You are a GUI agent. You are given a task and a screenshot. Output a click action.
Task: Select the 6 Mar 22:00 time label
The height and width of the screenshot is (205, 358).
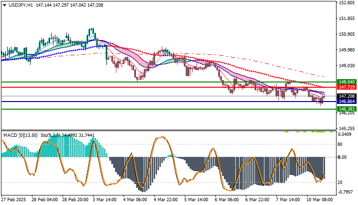(x=257, y=200)
